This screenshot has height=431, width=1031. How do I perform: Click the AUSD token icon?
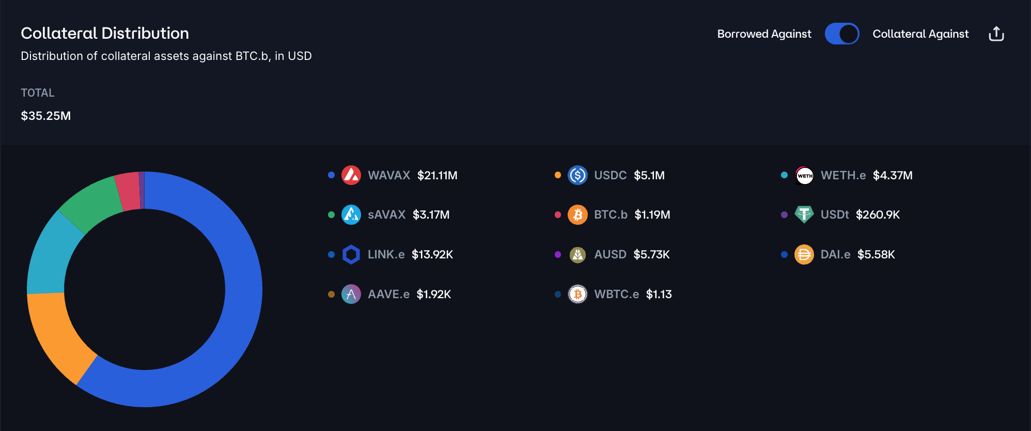click(x=577, y=254)
